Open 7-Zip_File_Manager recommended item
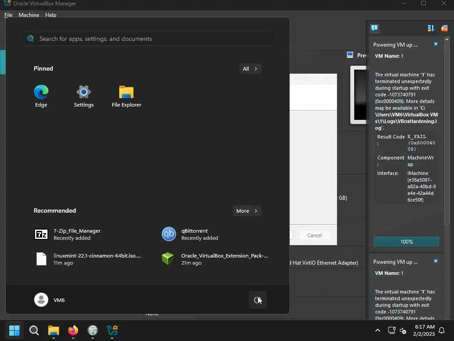Screen dimensions: 454x341 click(67, 234)
